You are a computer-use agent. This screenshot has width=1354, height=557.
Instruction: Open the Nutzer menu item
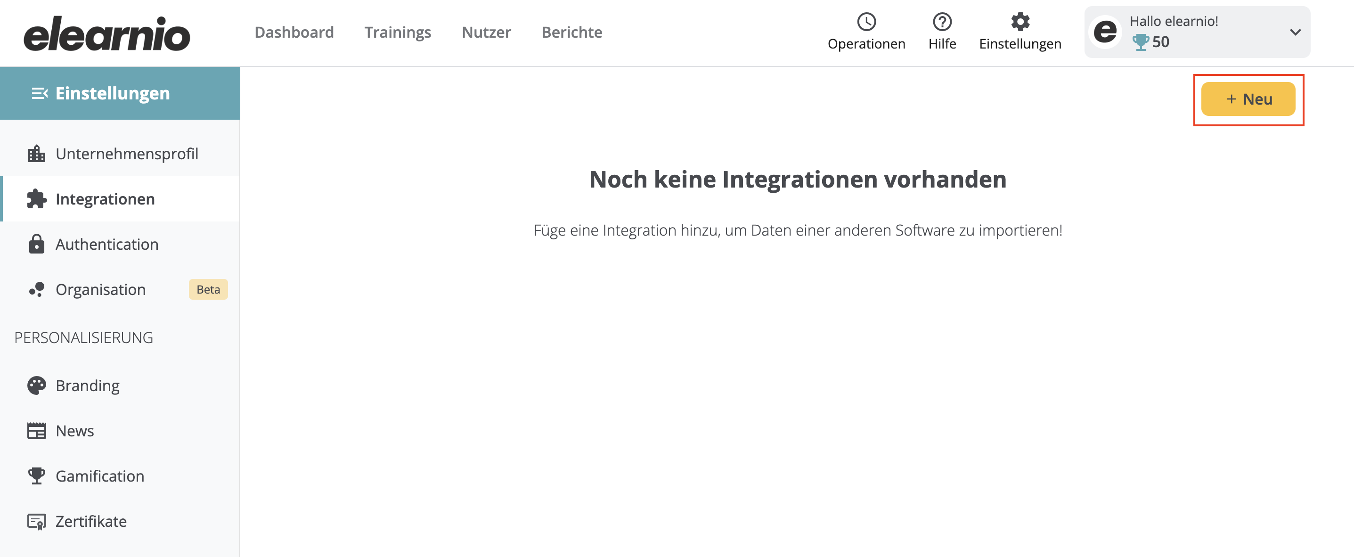486,32
